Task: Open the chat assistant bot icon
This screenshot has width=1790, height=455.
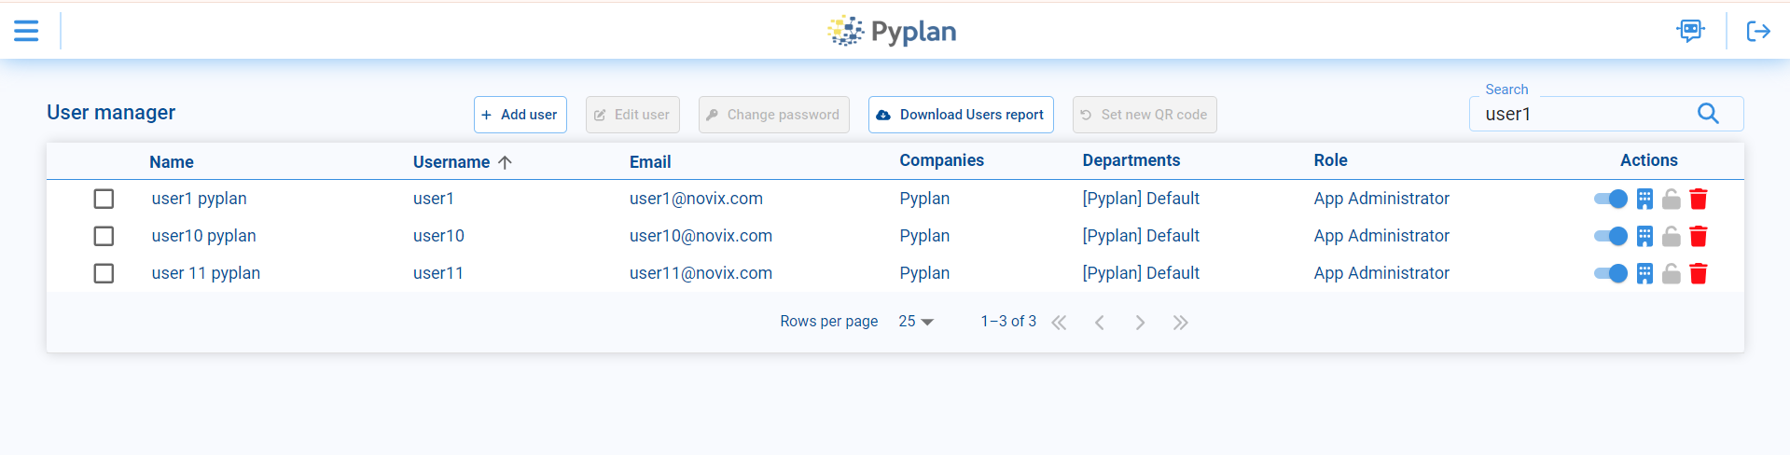Action: 1689,31
